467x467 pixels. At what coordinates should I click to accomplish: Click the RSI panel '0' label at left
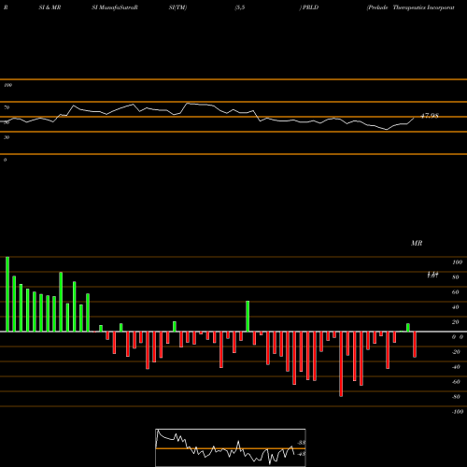6,160
